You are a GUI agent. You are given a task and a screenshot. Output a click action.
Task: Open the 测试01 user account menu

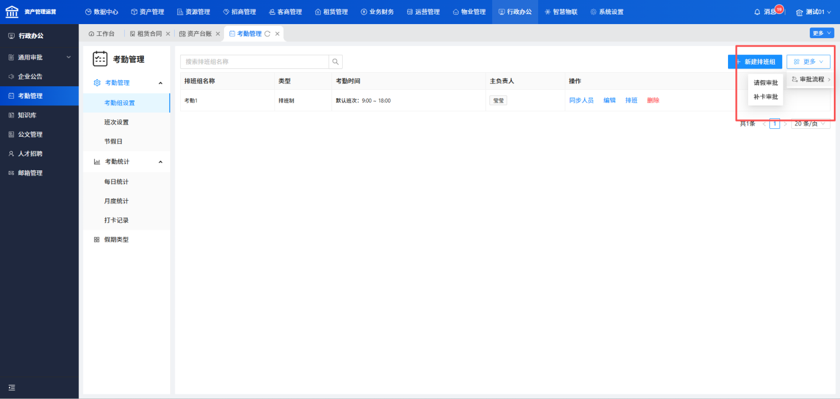coord(814,12)
